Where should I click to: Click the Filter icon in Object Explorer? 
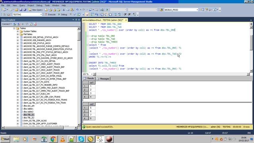pos(27,24)
